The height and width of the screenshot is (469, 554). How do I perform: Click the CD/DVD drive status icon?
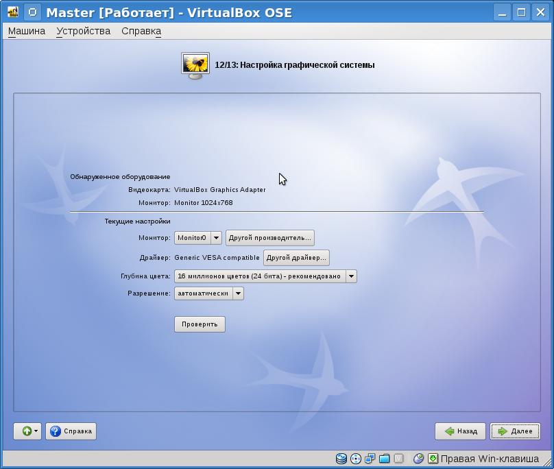[x=356, y=459]
